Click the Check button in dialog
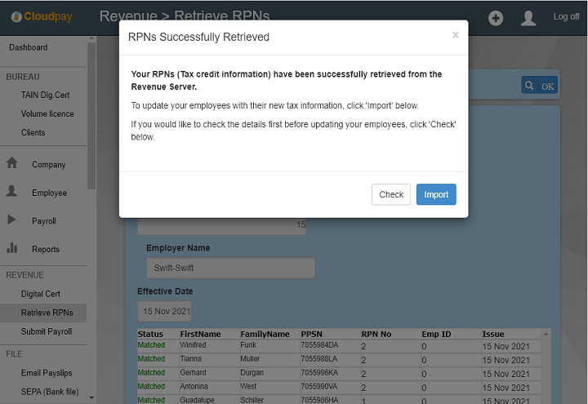588x404 pixels. [391, 194]
